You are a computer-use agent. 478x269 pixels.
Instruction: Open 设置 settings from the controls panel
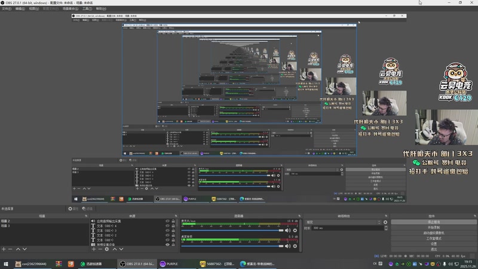click(434, 244)
